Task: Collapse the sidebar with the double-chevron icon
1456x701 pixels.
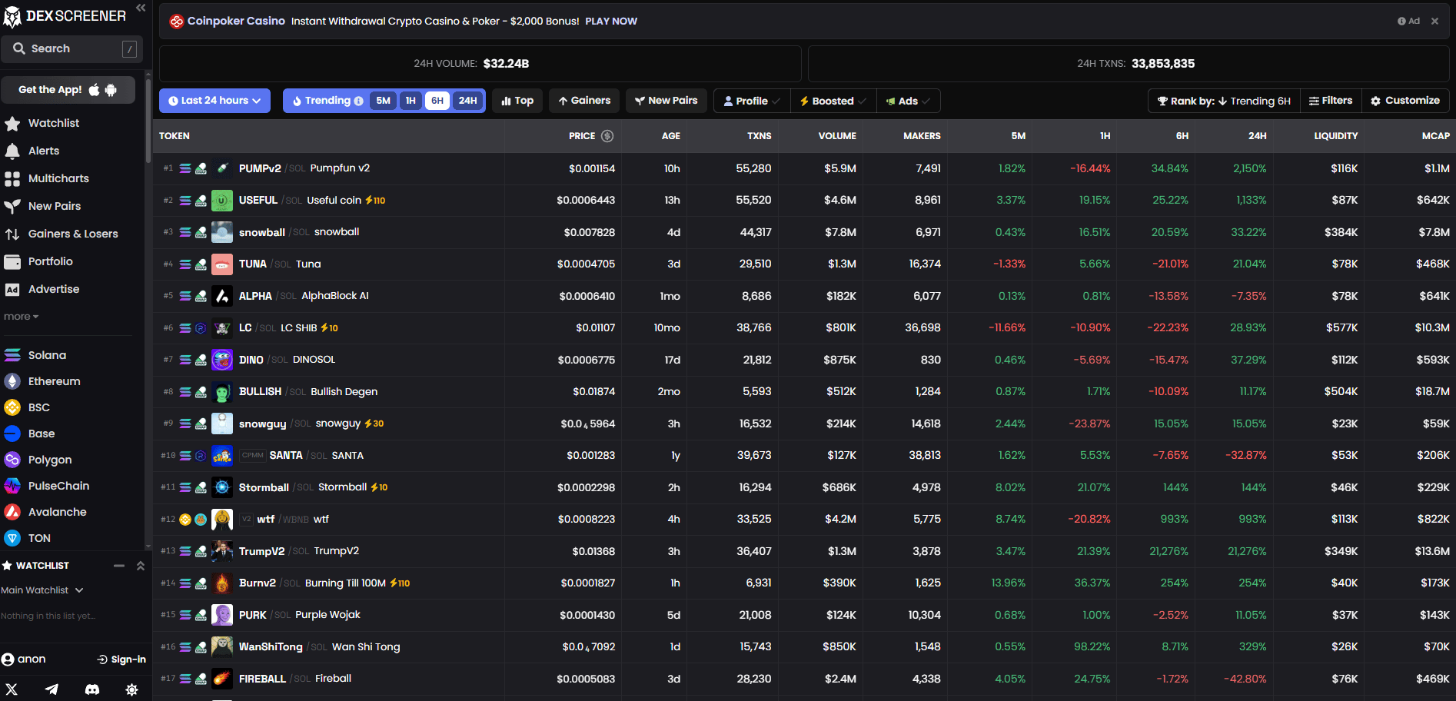Action: tap(141, 8)
